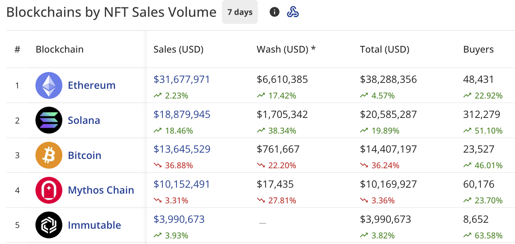Open the blue knot logo icon

point(293,12)
